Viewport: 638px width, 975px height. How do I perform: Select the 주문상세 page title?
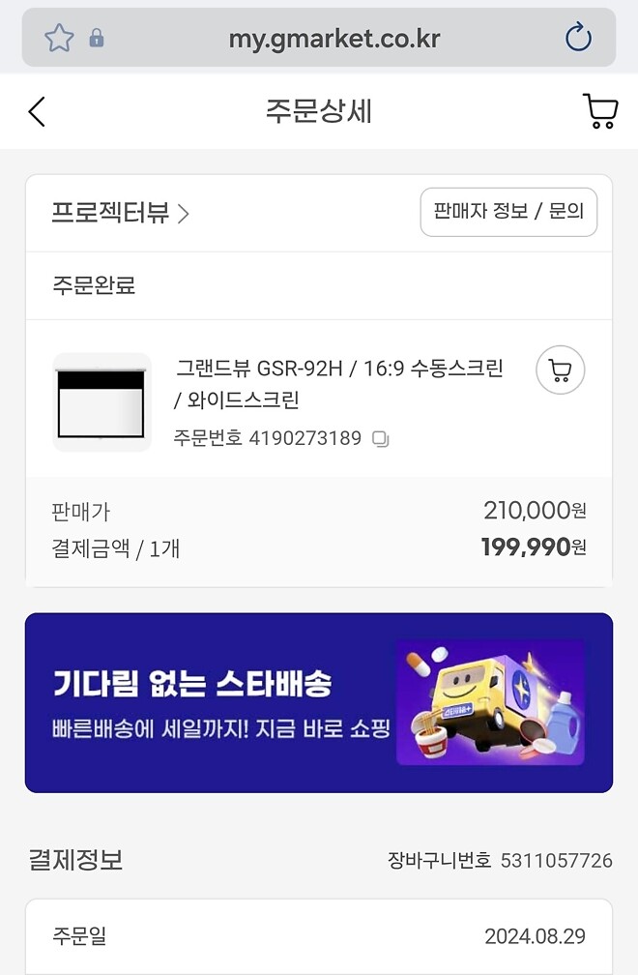point(319,110)
